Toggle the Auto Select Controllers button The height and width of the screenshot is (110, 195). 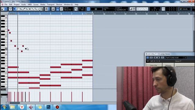[x=53, y=9]
